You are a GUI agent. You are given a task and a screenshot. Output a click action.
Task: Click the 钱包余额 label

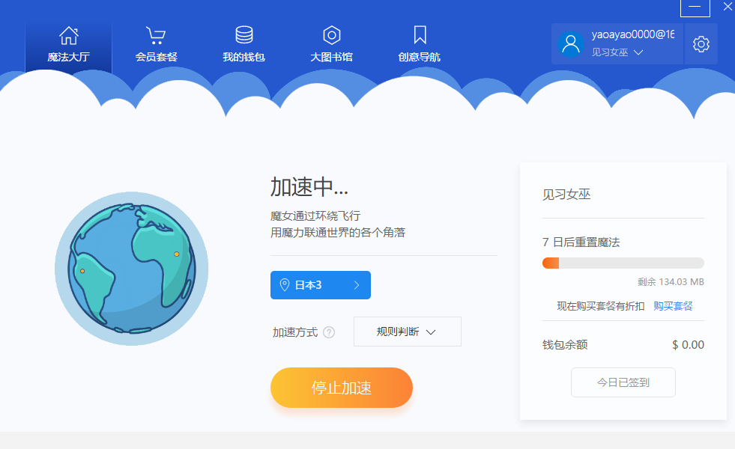click(565, 345)
